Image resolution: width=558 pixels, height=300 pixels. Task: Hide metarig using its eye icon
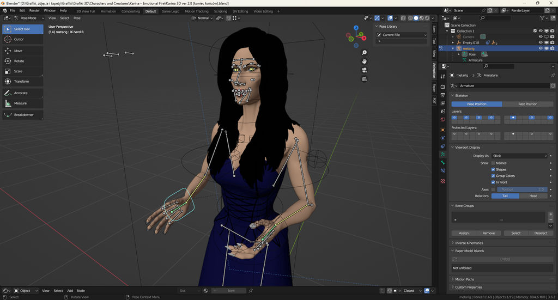coord(541,48)
